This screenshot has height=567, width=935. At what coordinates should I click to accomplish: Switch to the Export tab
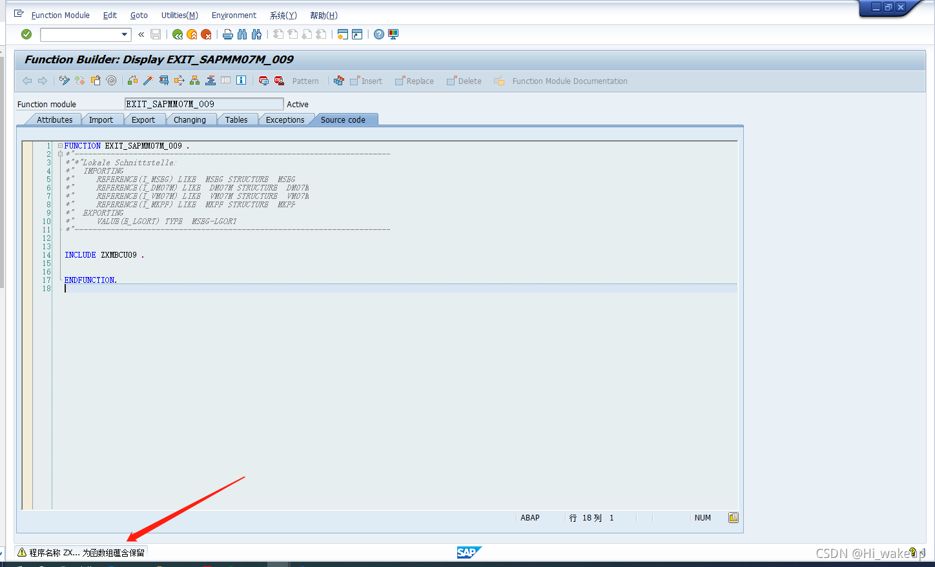click(x=143, y=119)
